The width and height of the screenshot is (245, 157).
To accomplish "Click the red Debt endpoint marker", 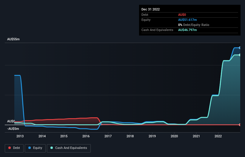I will [x=240, y=125].
